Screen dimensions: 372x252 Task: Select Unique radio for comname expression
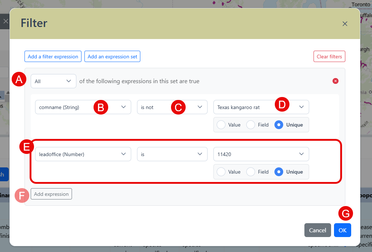[x=279, y=125]
